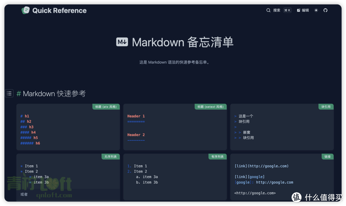Screen dimensions: 346x206
Task: Click 'Header 2' in setext card
Action: point(136,135)
